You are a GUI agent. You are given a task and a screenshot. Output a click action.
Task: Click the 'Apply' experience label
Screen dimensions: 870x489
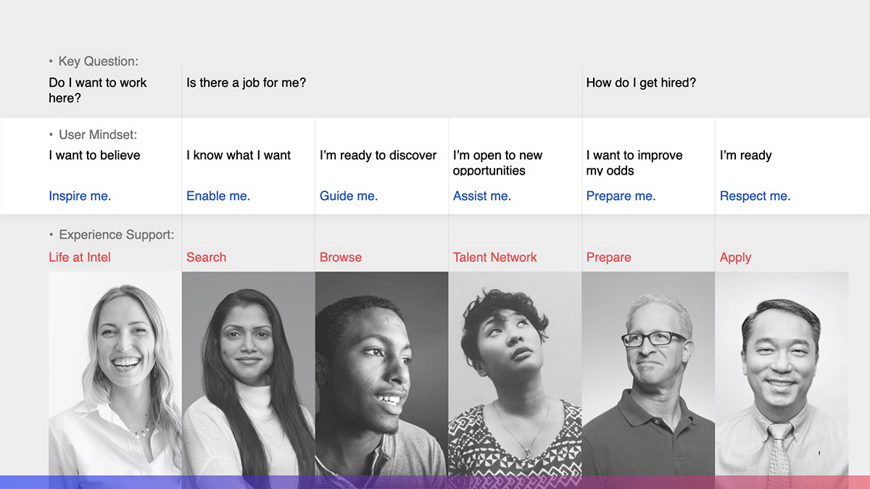coord(735,257)
